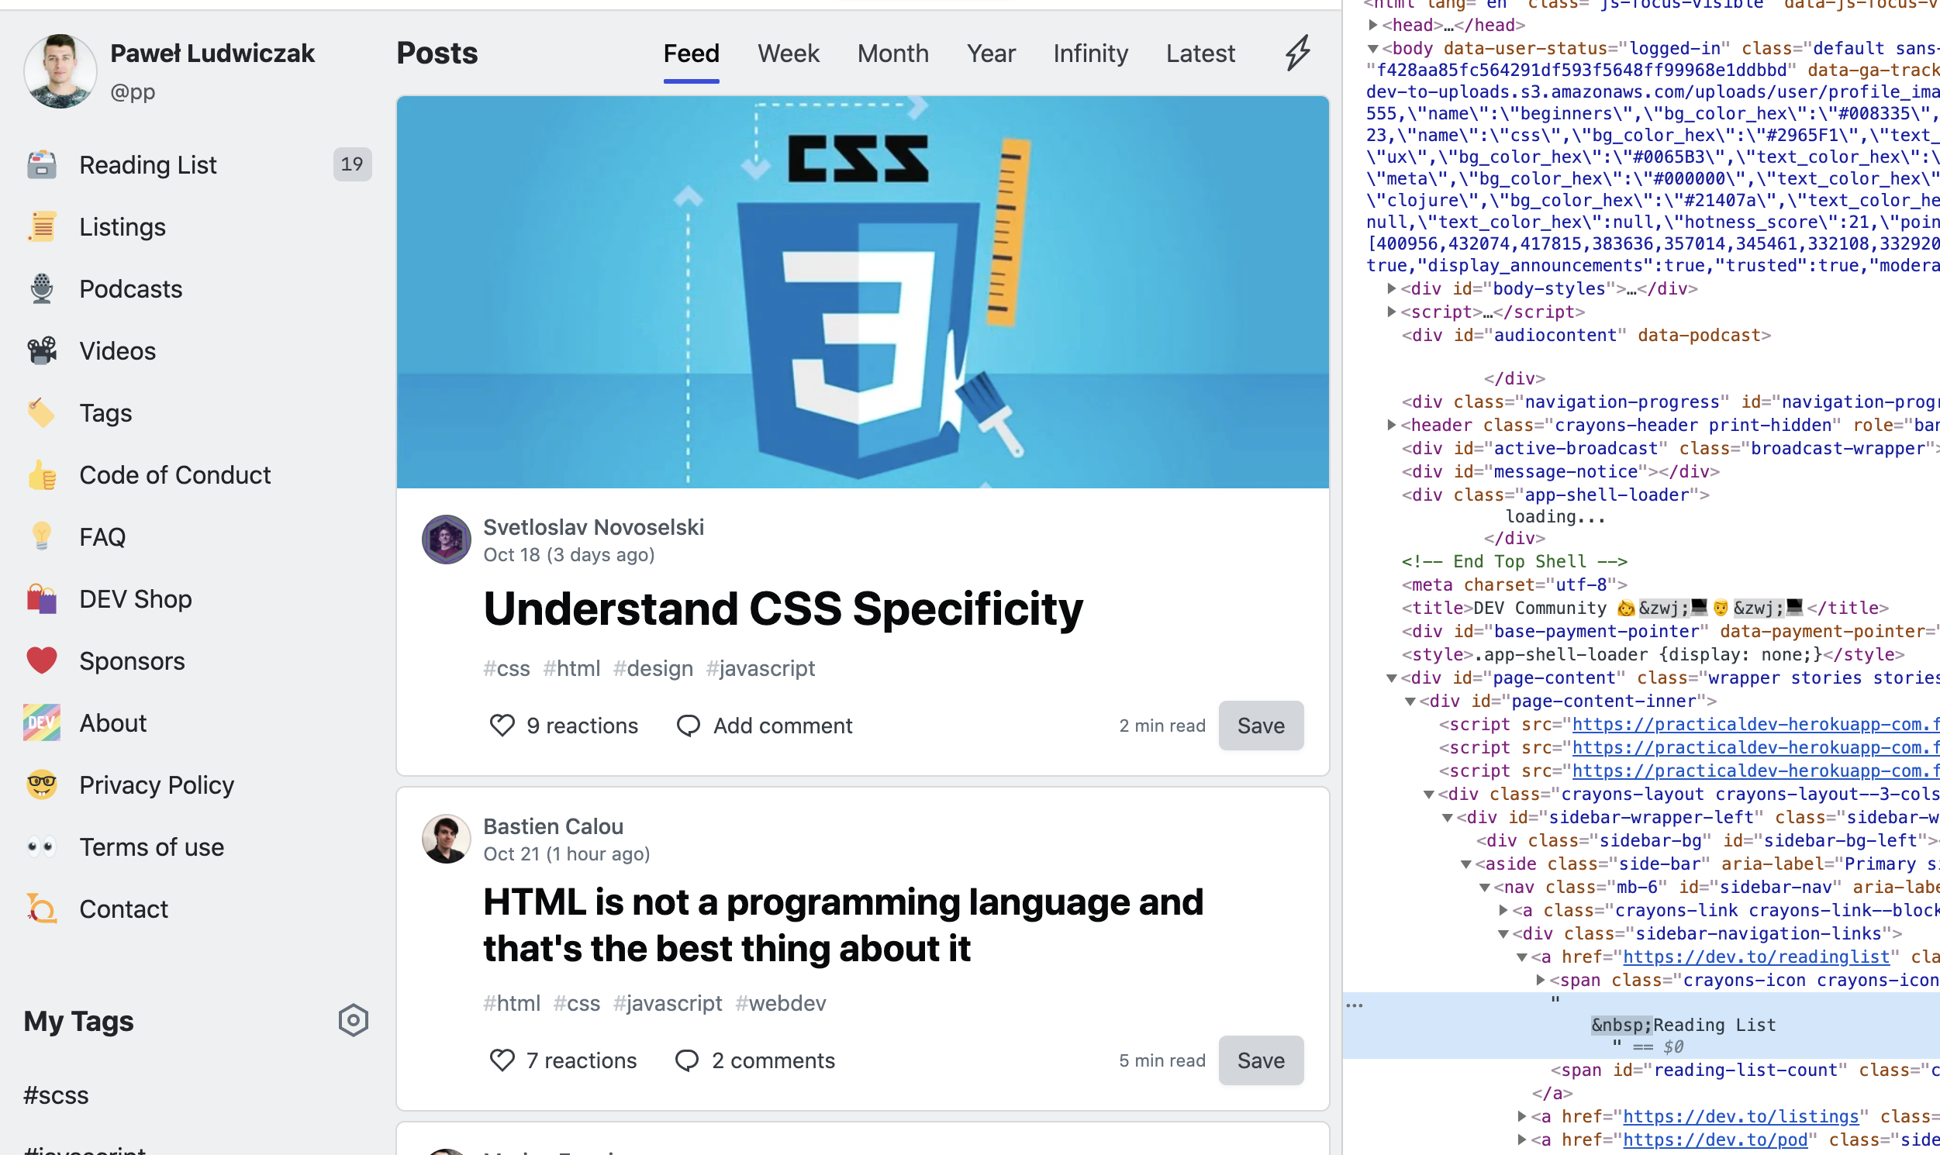Screen dimensions: 1940x1155
Task: Collapse the sidebar-navigation-links div node
Action: (1504, 934)
